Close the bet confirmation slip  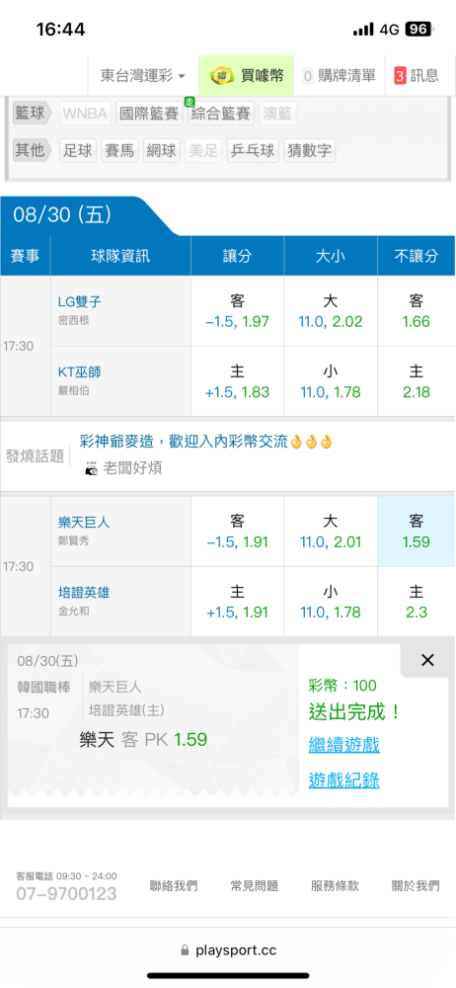pos(427,660)
